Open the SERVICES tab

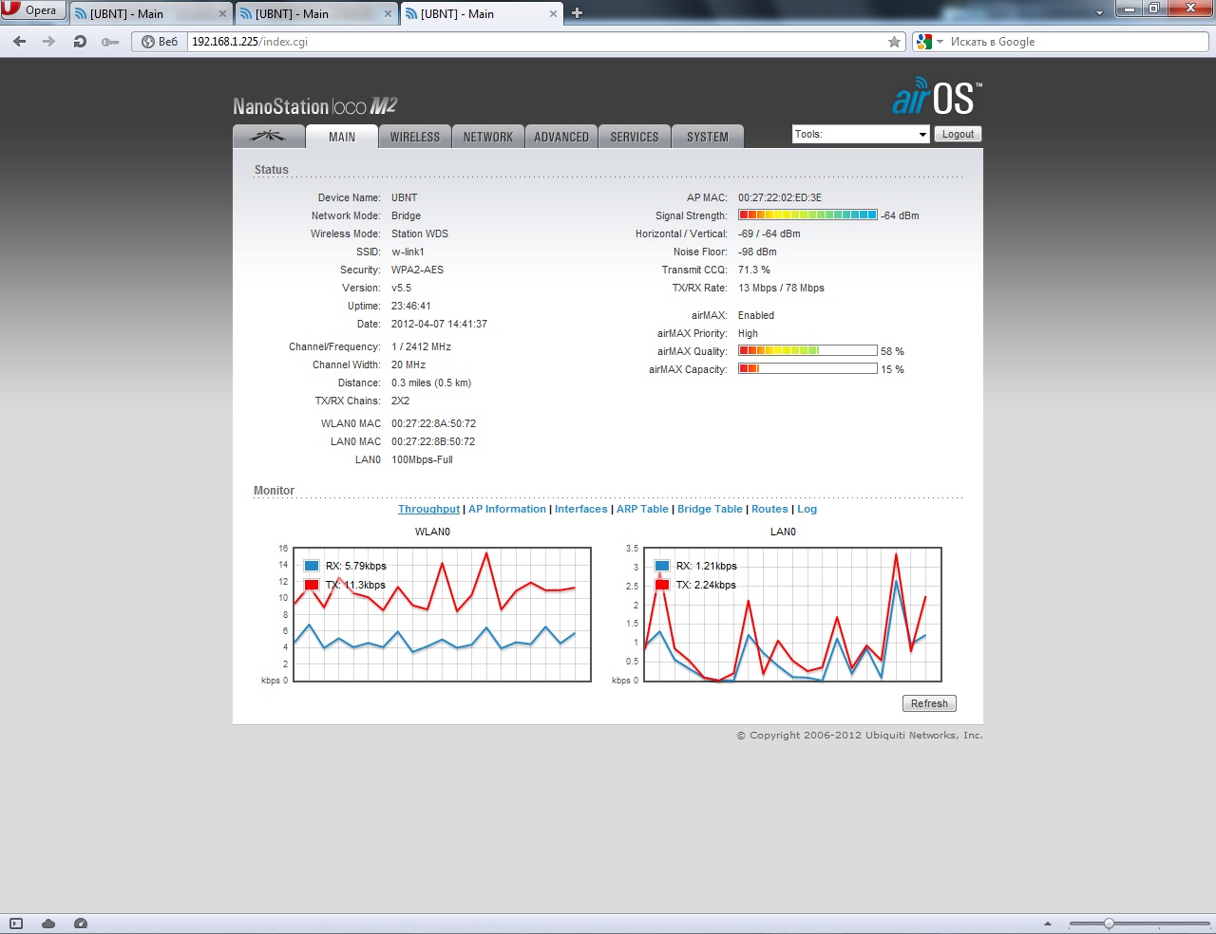[x=635, y=137]
